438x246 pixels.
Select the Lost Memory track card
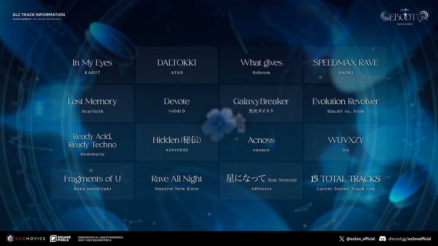click(92, 104)
